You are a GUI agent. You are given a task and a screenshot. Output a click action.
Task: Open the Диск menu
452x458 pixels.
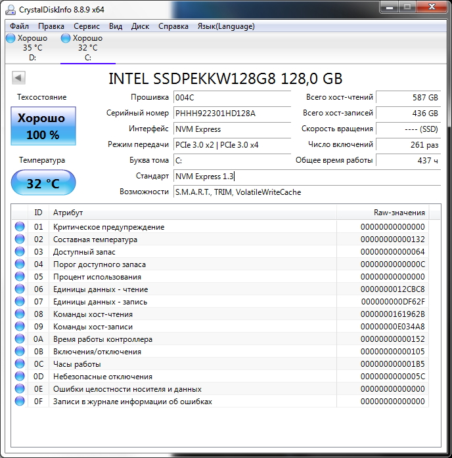coord(140,26)
